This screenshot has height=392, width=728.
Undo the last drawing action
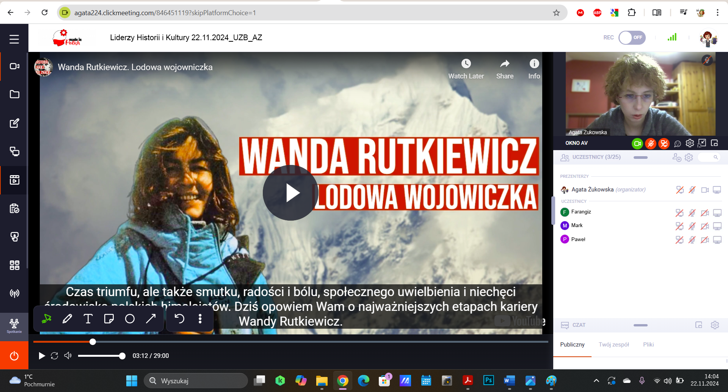tap(179, 319)
